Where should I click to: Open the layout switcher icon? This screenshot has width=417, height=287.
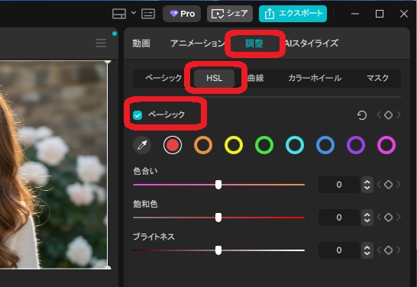pos(119,14)
